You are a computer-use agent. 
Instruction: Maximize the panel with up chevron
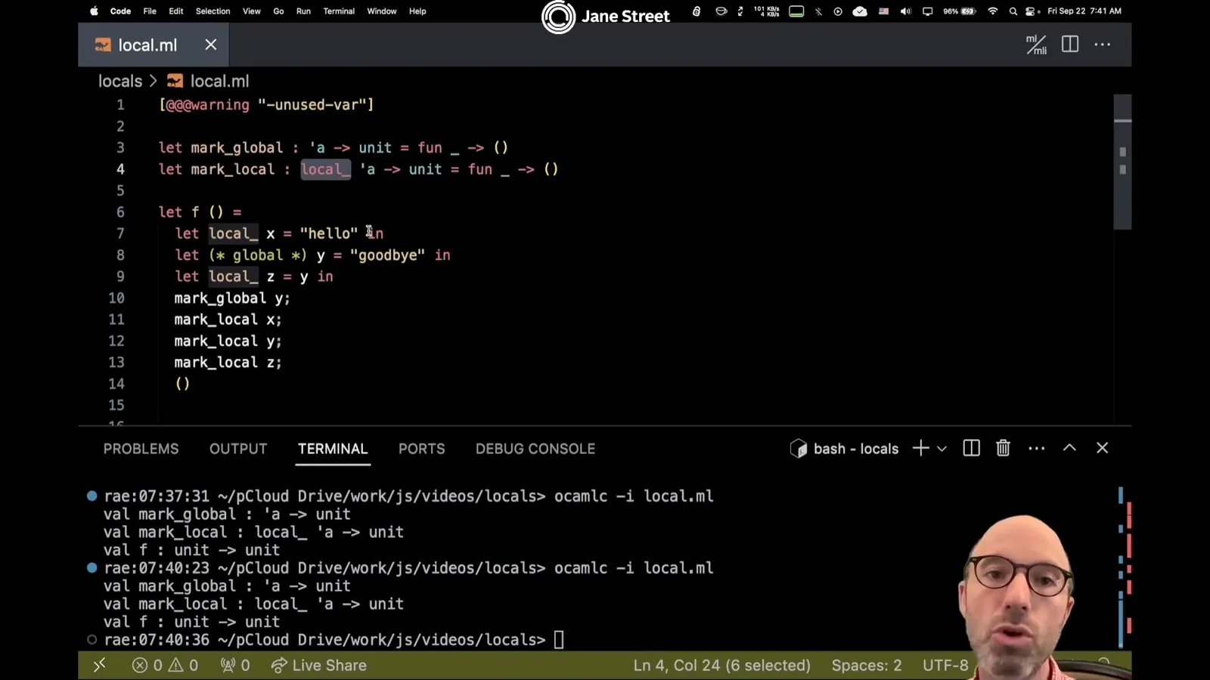pos(1069,448)
